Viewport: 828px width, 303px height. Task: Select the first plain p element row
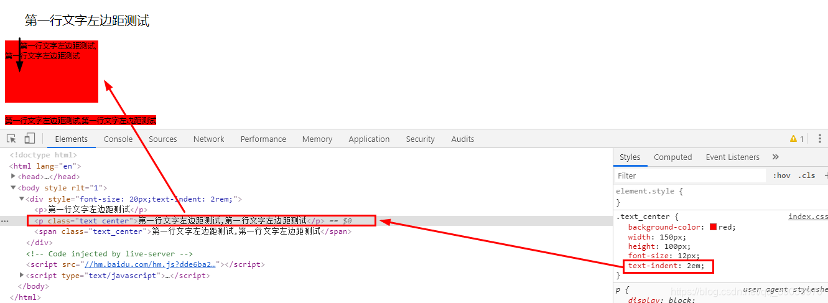pos(91,210)
